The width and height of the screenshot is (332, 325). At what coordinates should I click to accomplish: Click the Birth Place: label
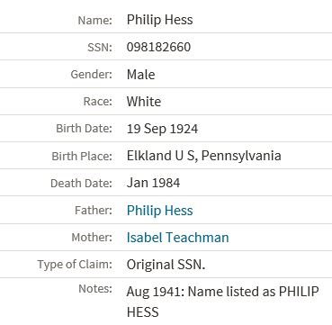click(82, 157)
